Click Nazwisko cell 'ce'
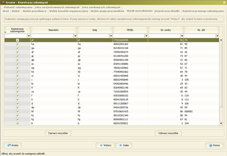The image size is (227, 156). click(x=54, y=92)
